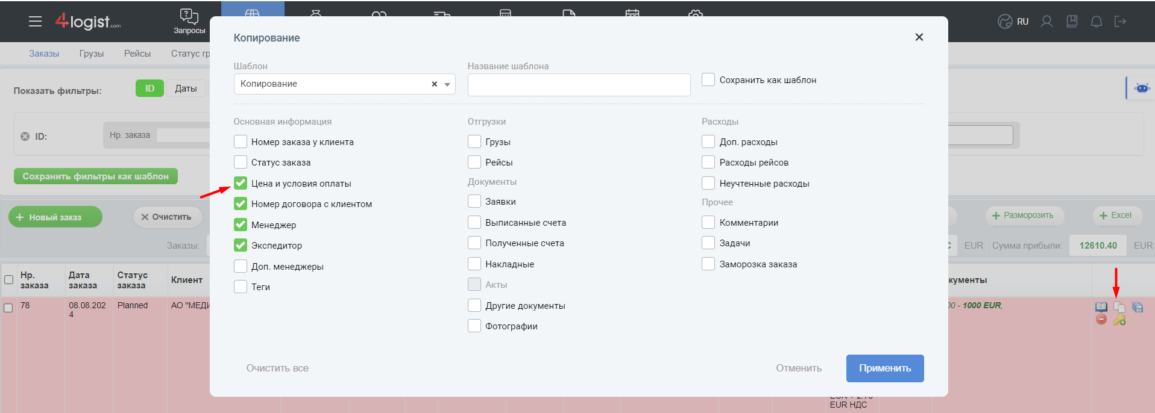Click the red delete icon for order 78
The height and width of the screenshot is (413, 1155).
(1101, 320)
